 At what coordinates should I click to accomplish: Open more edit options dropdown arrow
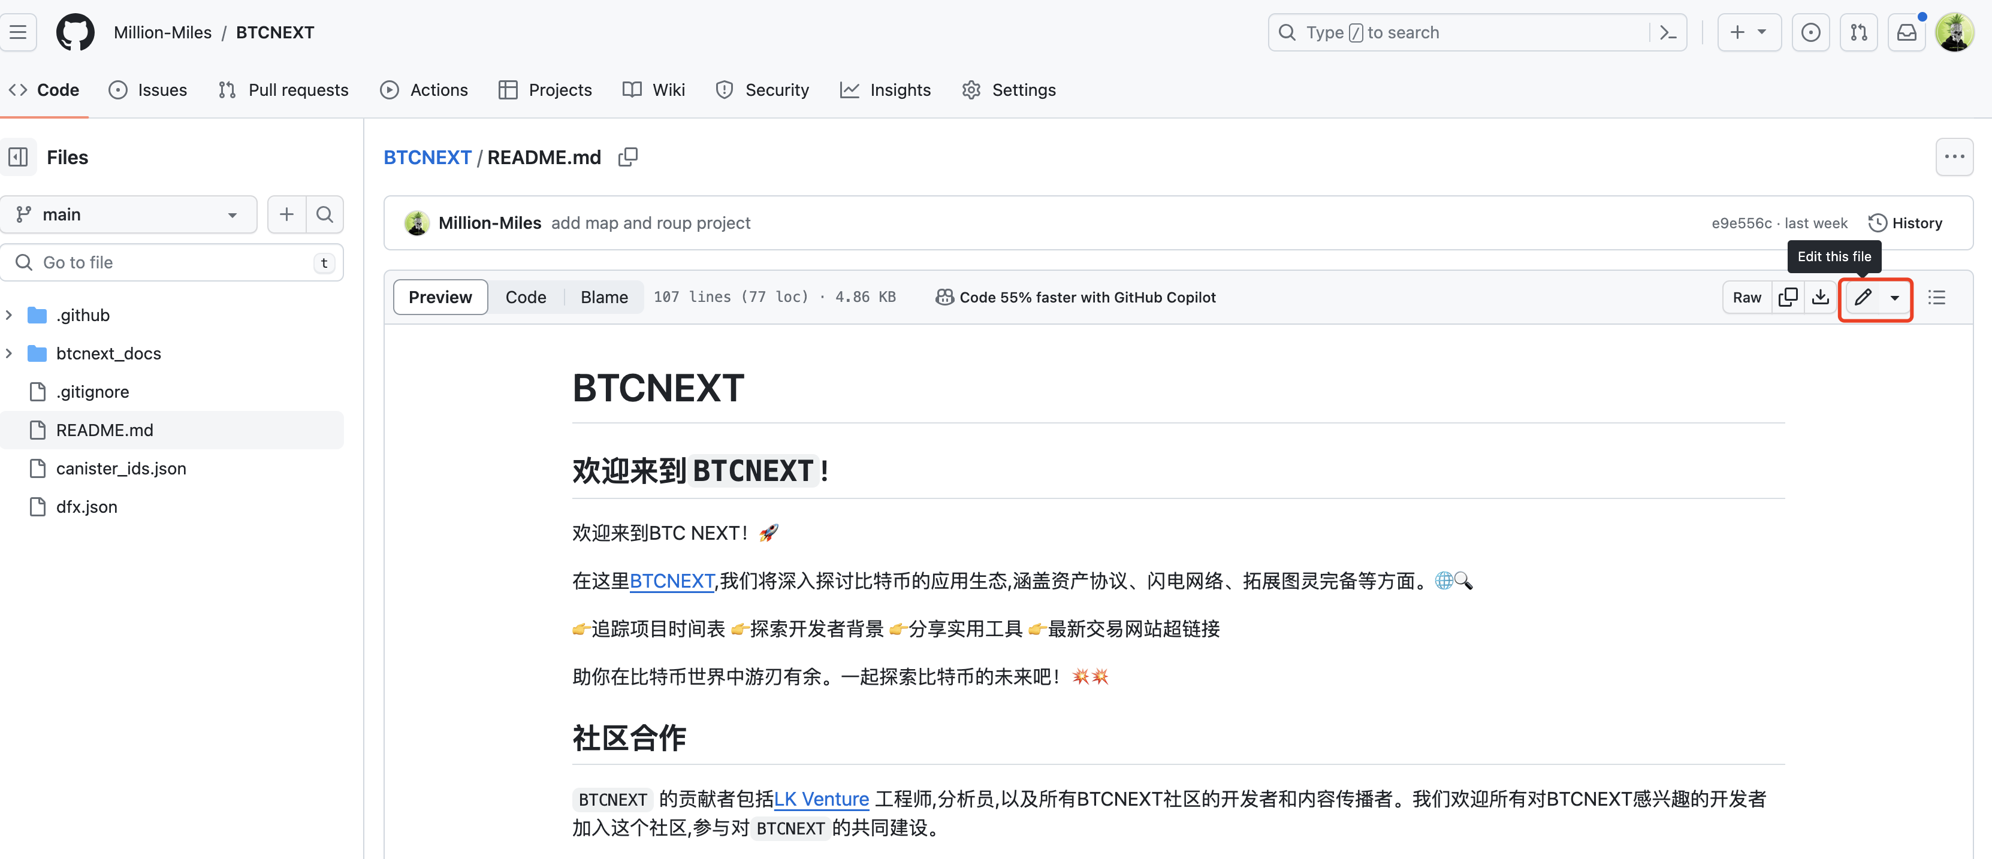tap(1894, 297)
